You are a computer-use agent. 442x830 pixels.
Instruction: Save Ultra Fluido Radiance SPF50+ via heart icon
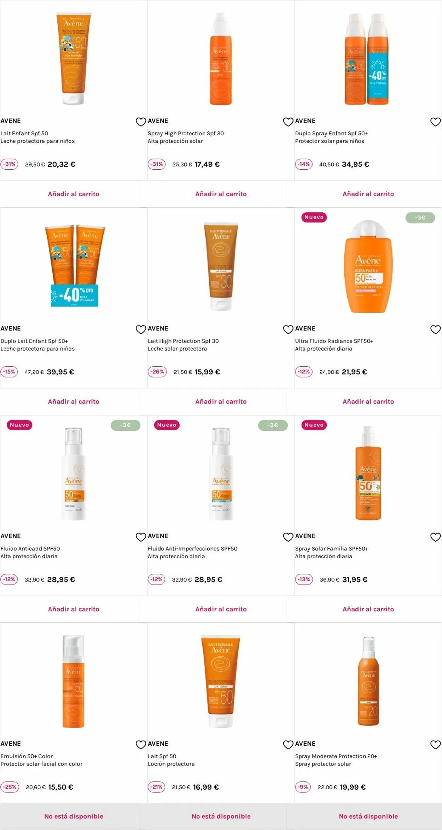[435, 329]
